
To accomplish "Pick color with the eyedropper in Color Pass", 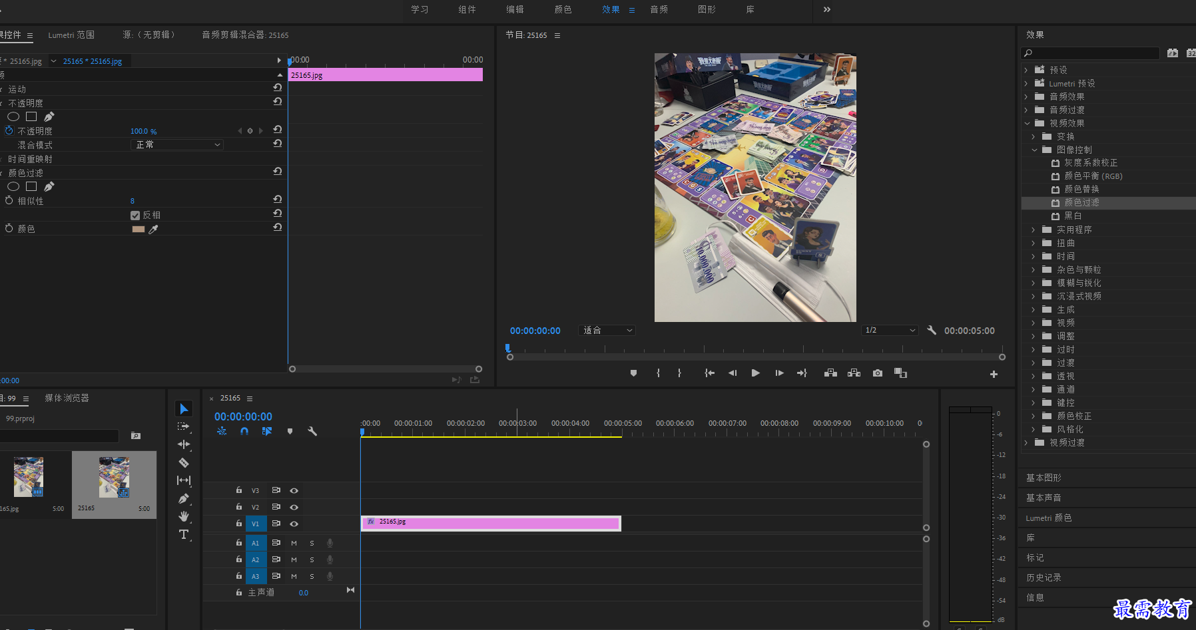I will [153, 229].
